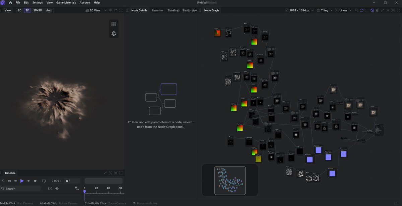The width and height of the screenshot is (402, 206).
Task: Click the auto-compute sync icon near the search icon
Action: 362,10
